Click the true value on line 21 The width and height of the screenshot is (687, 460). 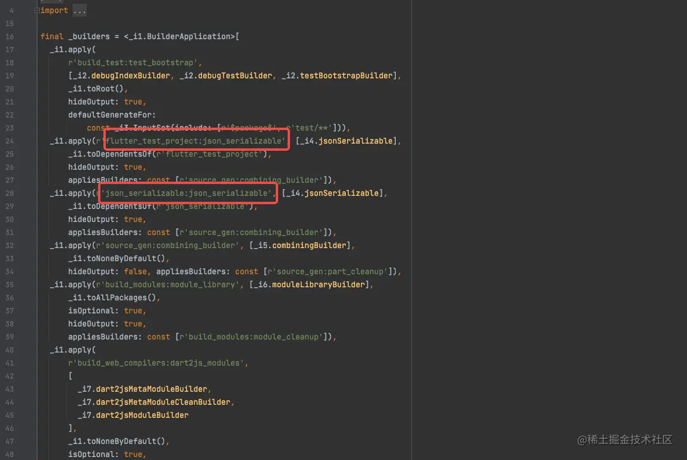click(133, 102)
